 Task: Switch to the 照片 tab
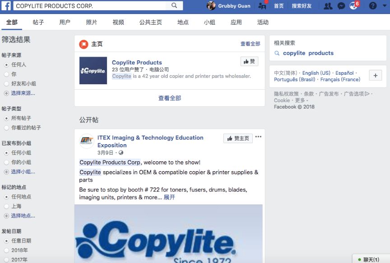pos(91,23)
